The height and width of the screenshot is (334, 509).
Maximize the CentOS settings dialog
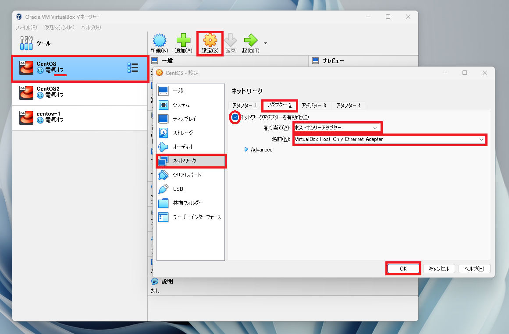coord(465,73)
